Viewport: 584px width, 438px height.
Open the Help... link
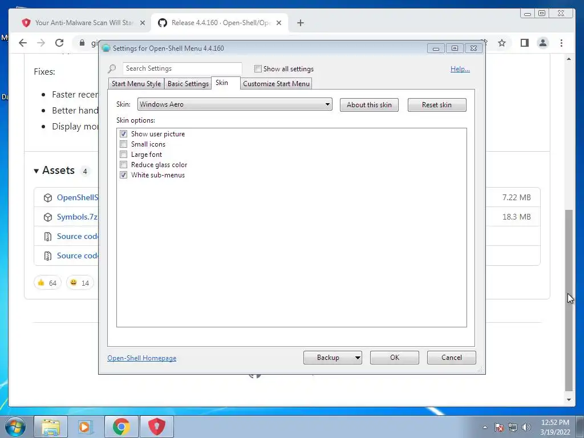click(460, 69)
